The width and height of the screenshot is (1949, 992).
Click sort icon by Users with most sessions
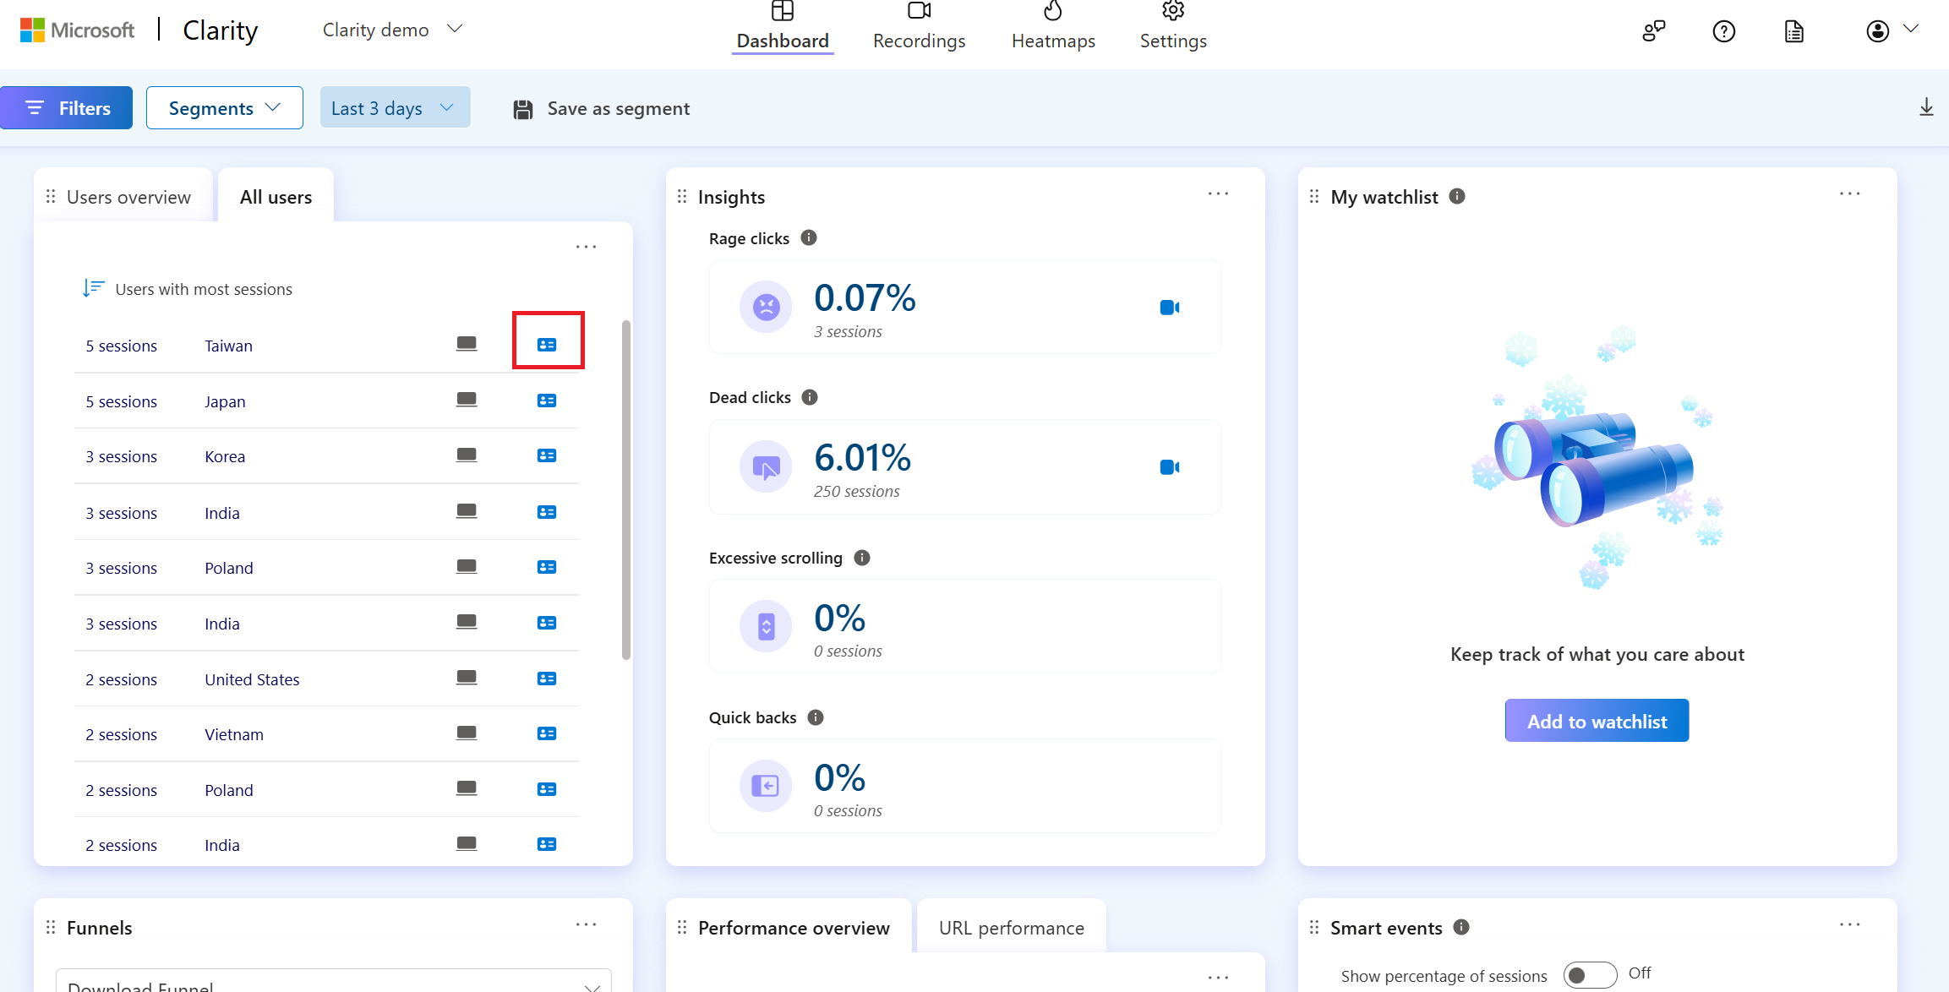pos(93,289)
